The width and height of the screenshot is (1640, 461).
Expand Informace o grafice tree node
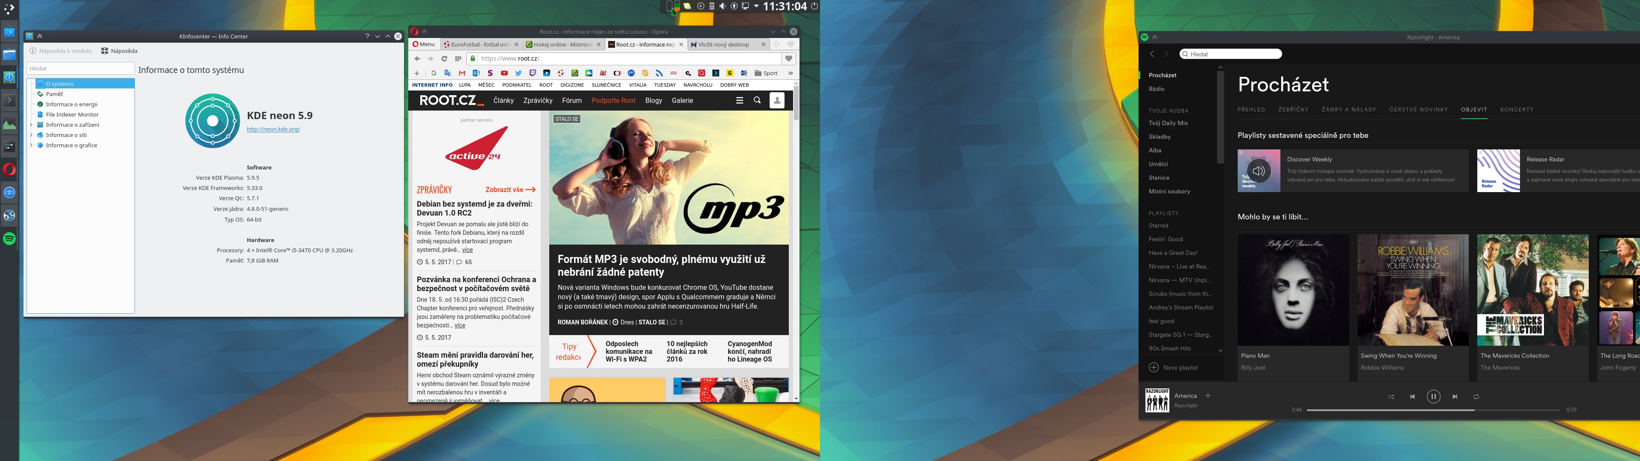pos(31,145)
